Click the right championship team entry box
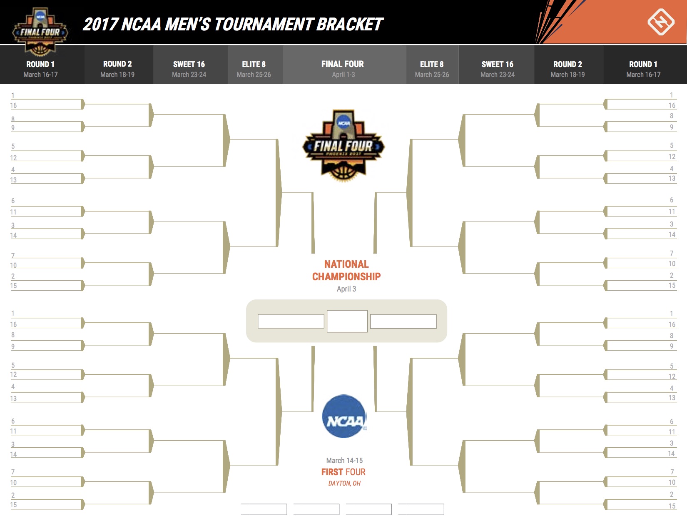 point(403,321)
